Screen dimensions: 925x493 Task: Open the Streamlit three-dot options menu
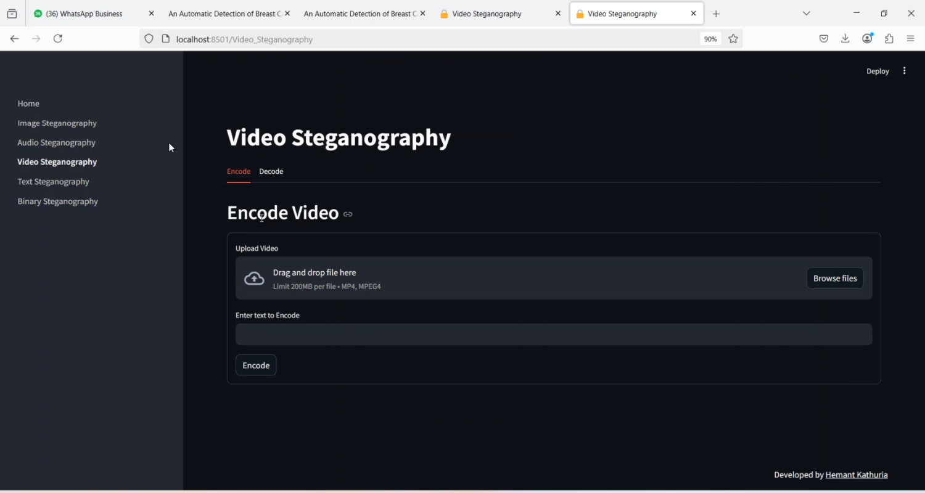tap(904, 70)
